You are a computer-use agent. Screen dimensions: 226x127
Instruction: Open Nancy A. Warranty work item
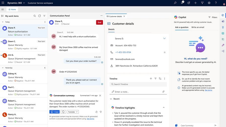(x=24, y=118)
